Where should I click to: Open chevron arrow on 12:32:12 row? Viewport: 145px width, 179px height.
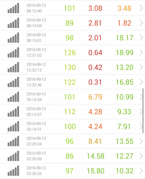click(141, 67)
